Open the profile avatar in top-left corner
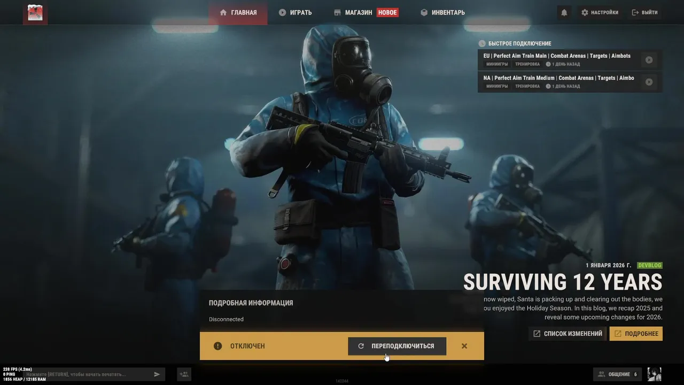The image size is (684, 385). coord(35,12)
